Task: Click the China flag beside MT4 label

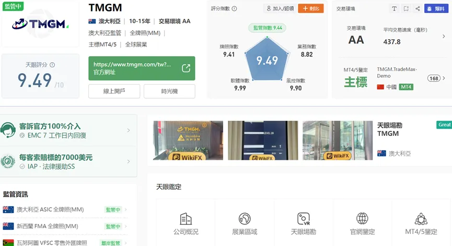Action: 380,87
